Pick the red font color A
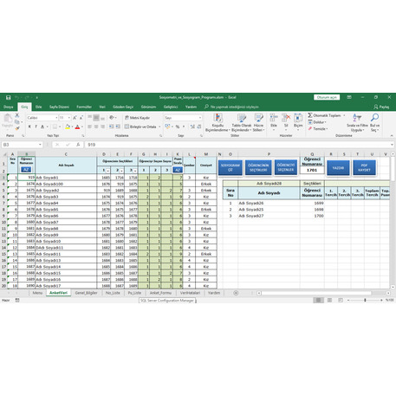The height and width of the screenshot is (396, 396). click(77, 127)
